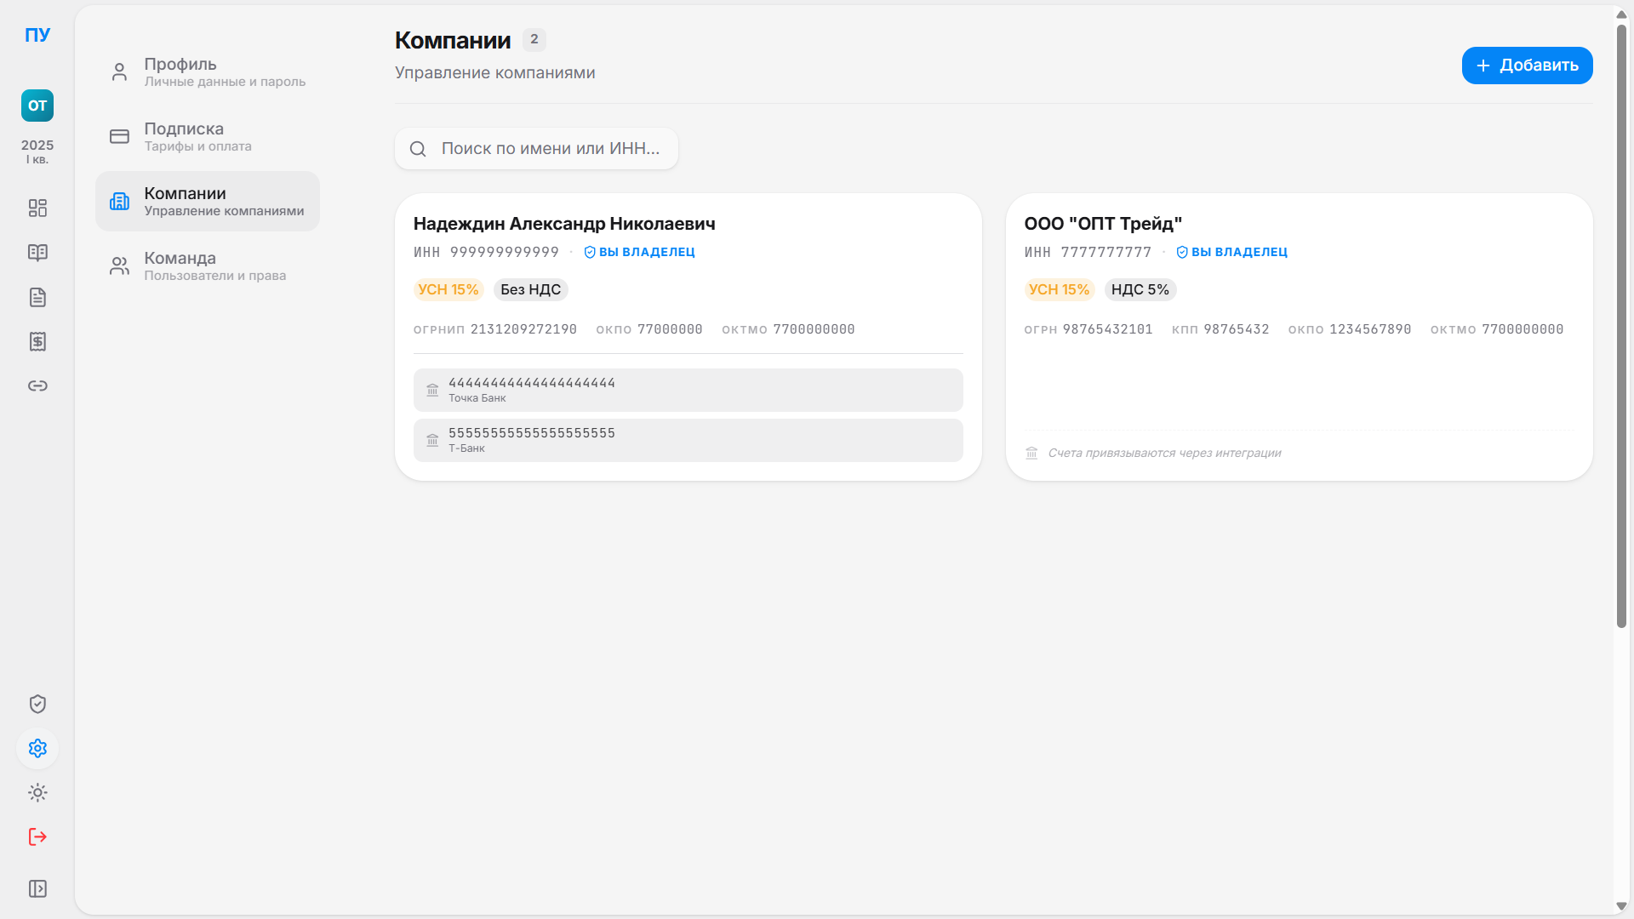Open the link/integrations chain icon
Screen dimensions: 1634x919
[x=37, y=385]
